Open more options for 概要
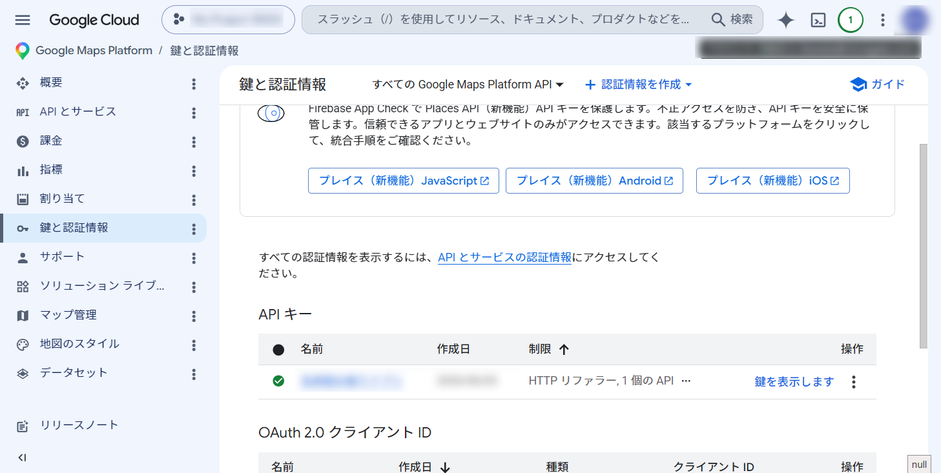Viewport: 941px width, 473px height. point(194,84)
